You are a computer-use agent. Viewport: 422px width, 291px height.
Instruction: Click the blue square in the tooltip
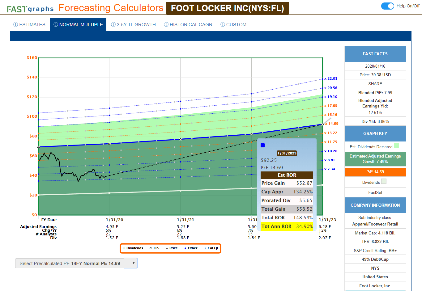pos(263,145)
